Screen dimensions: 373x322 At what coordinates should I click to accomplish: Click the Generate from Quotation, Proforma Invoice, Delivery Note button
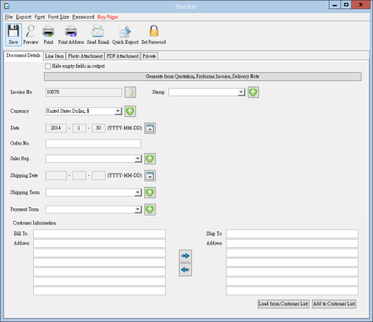202,77
